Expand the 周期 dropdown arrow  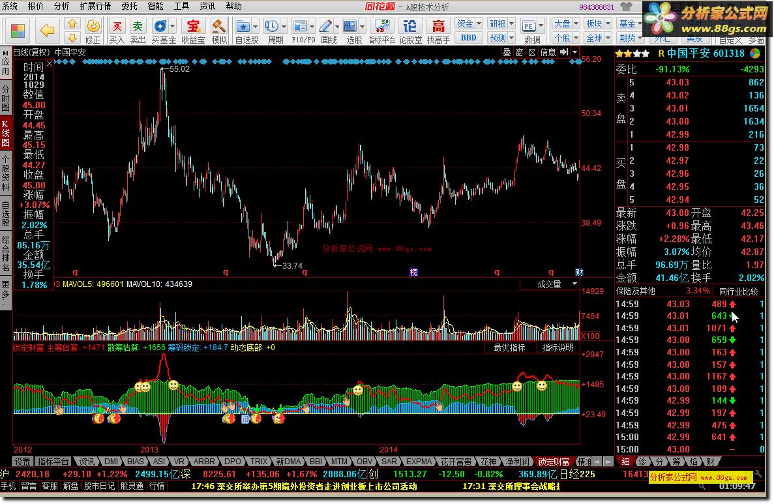284,26
